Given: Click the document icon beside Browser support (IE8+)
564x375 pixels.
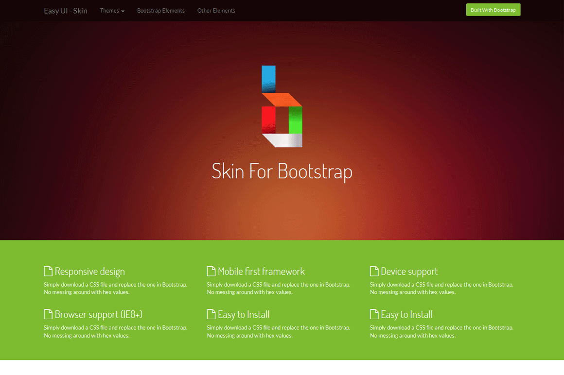Looking at the screenshot, I should pyautogui.click(x=48, y=314).
